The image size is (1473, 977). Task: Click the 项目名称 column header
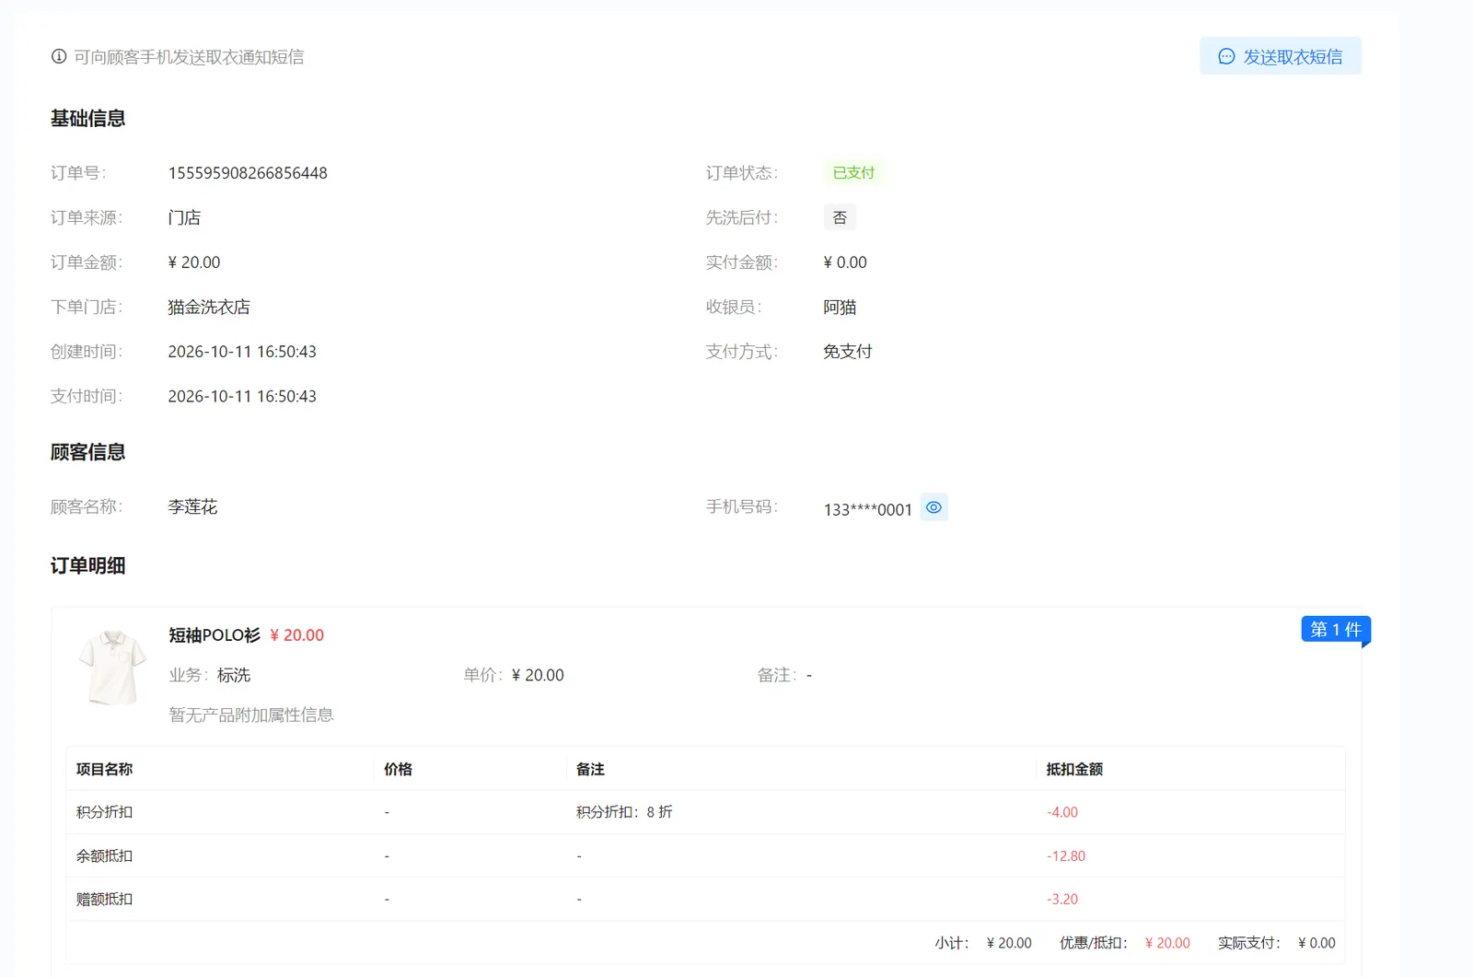[x=104, y=769]
